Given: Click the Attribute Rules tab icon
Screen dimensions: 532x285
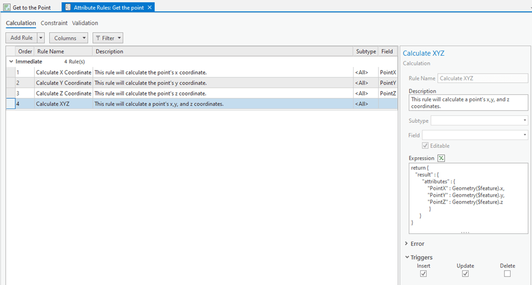Looking at the screenshot, I should point(68,7).
